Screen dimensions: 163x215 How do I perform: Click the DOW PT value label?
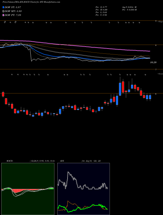13,15
